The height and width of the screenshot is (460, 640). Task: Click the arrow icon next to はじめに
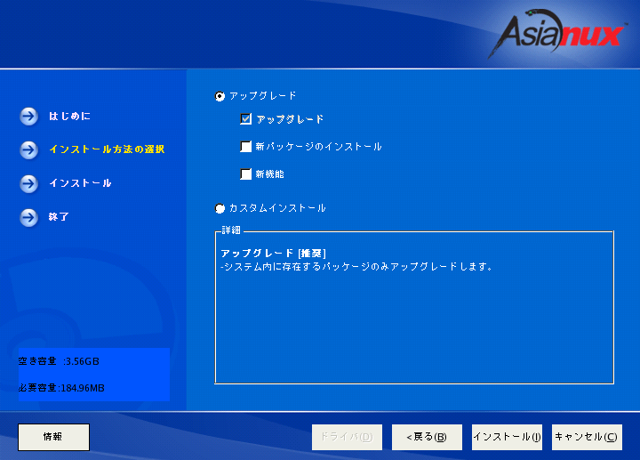pyautogui.click(x=29, y=117)
